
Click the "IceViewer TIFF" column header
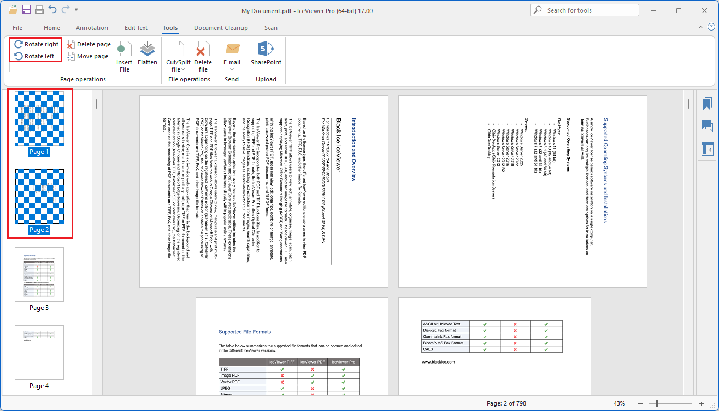coord(282,362)
